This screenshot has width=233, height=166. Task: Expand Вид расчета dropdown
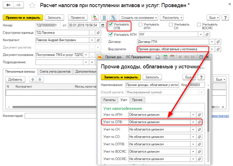click(212, 49)
